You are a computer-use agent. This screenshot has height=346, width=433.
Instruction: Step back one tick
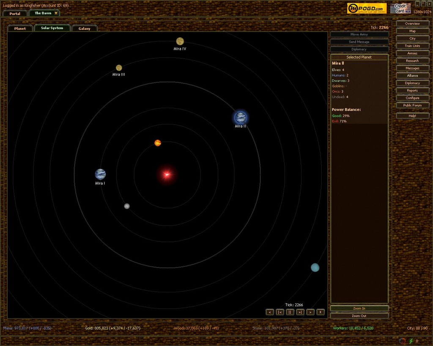tap(270, 312)
